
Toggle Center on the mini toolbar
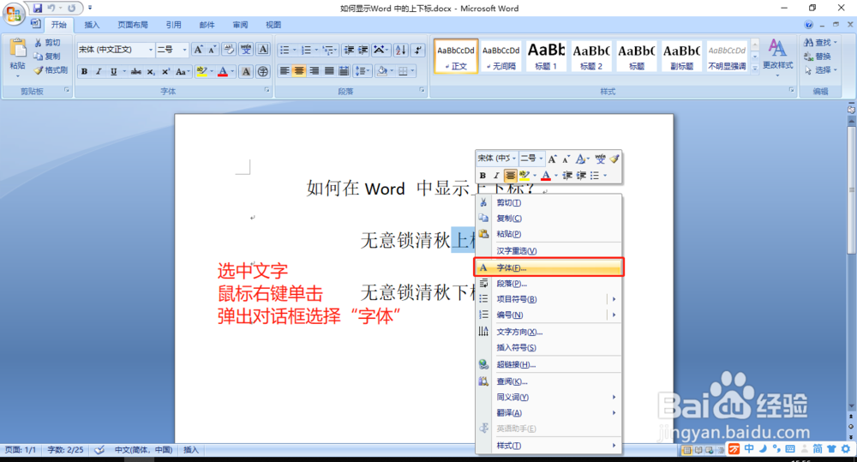click(510, 176)
